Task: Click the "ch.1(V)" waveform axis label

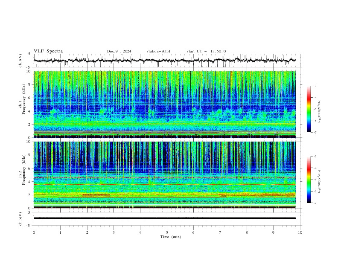Action: [20, 61]
